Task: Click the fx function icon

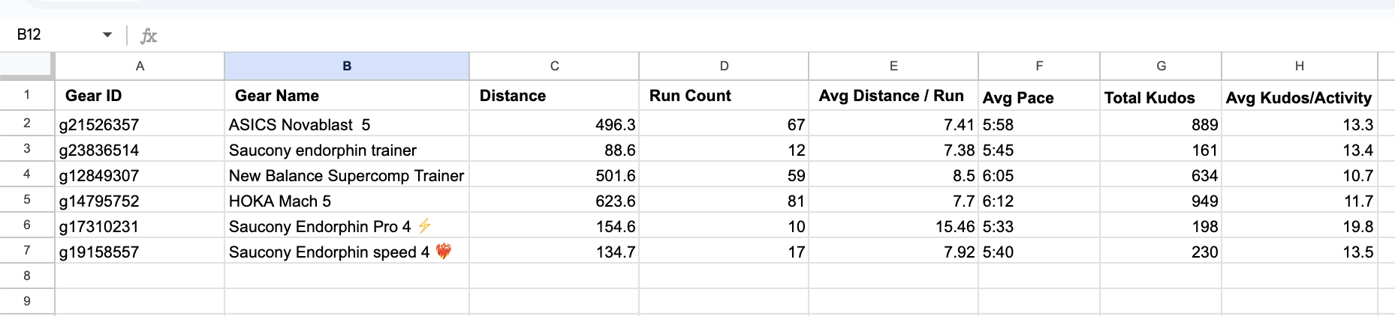Action: point(149,35)
